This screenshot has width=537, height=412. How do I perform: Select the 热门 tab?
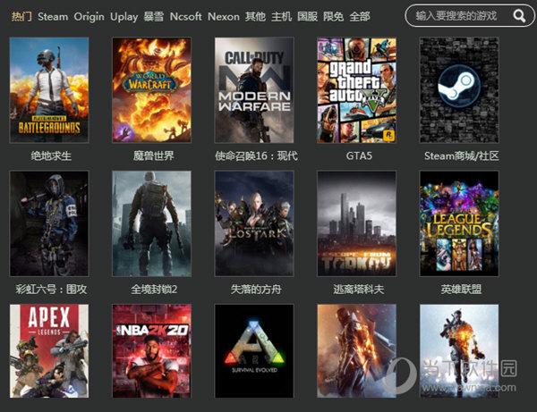(x=21, y=16)
